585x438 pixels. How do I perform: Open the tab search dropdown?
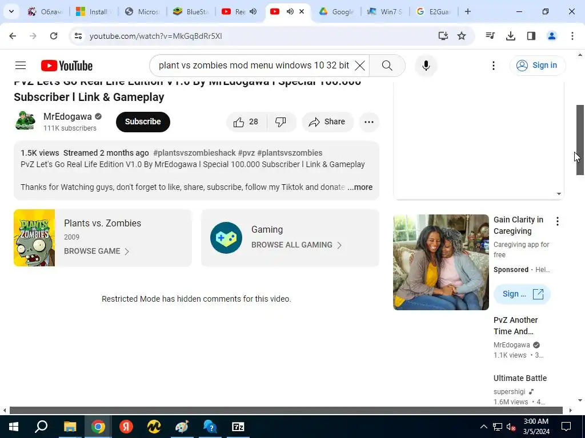click(x=11, y=11)
